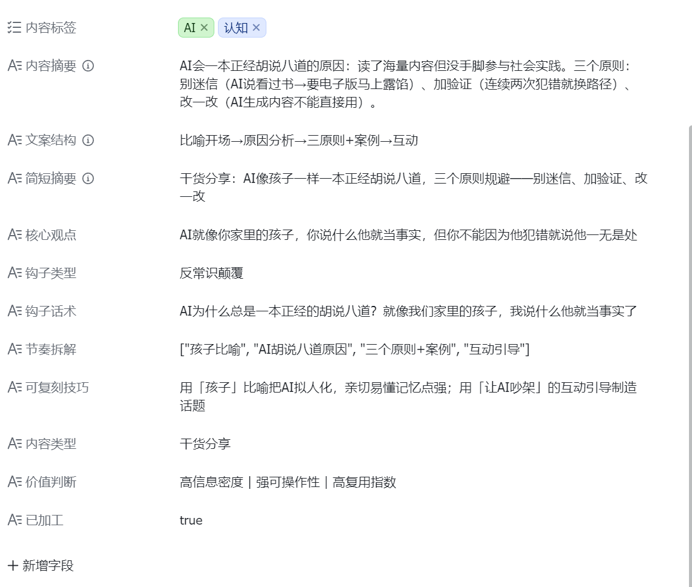Edit the 钩子话术 value text
Screen dimensions: 692x587
click(x=408, y=311)
